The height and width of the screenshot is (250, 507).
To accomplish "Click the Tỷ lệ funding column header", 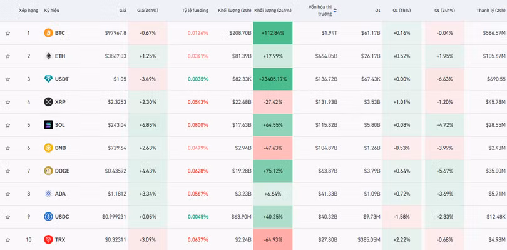I will pos(195,11).
